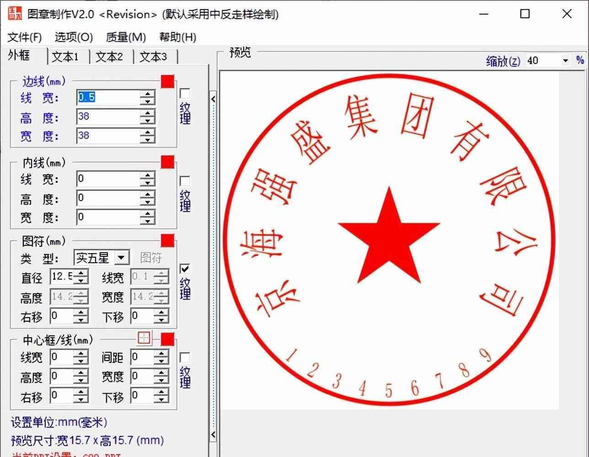Image resolution: width=589 pixels, height=457 pixels.
Task: Click the 内线 高度 input field
Action: tap(108, 198)
